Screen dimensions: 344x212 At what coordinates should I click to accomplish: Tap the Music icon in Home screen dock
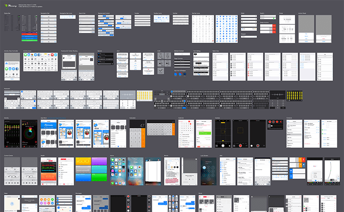(x=124, y=183)
